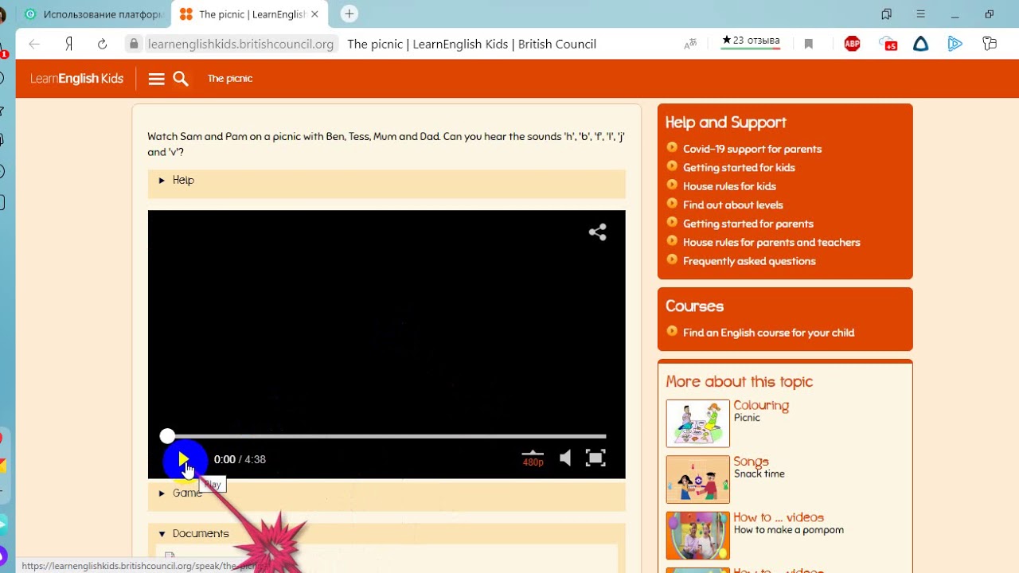
Task: Open Find out about levels link
Action: [x=733, y=205]
